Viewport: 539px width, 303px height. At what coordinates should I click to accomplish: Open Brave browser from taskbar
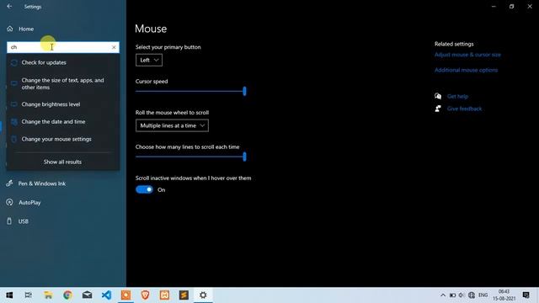tap(145, 295)
